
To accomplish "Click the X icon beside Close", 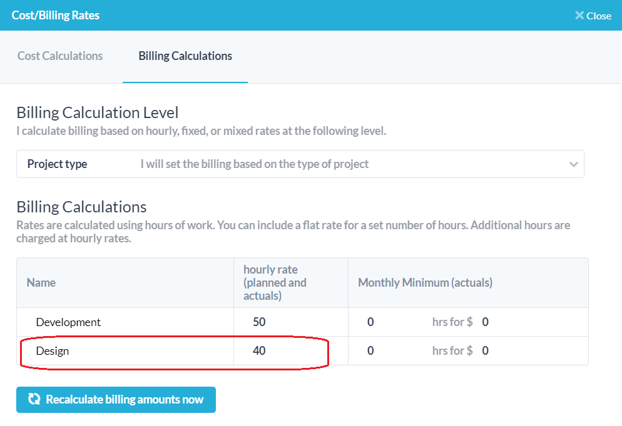I will click(x=579, y=16).
